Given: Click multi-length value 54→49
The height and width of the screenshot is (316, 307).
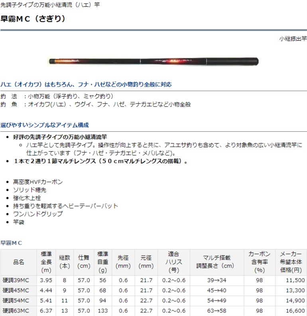Looking at the screenshot, I should click(x=217, y=301).
